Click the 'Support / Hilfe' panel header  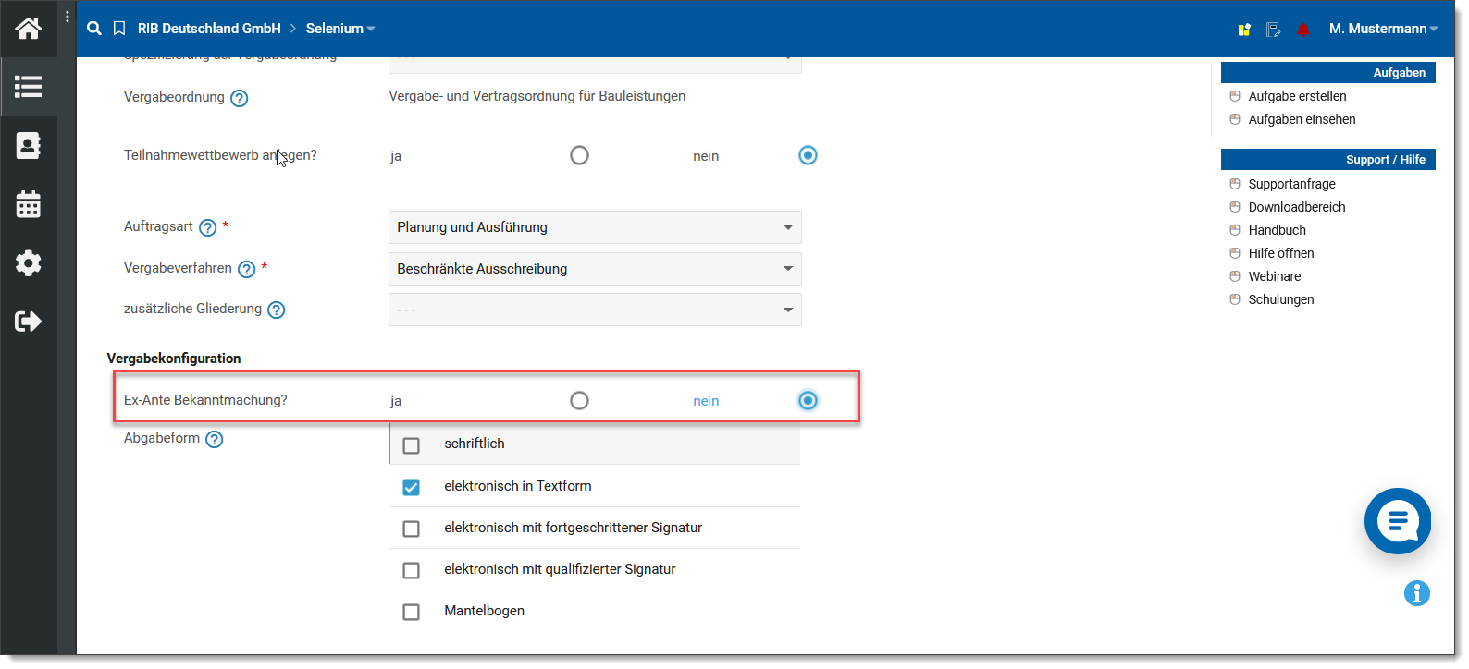[x=1327, y=160]
